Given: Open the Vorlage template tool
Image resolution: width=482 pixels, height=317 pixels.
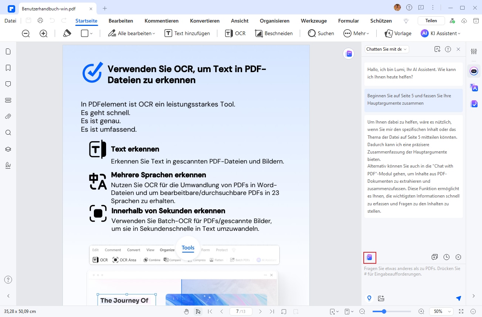Looking at the screenshot, I should 398,33.
